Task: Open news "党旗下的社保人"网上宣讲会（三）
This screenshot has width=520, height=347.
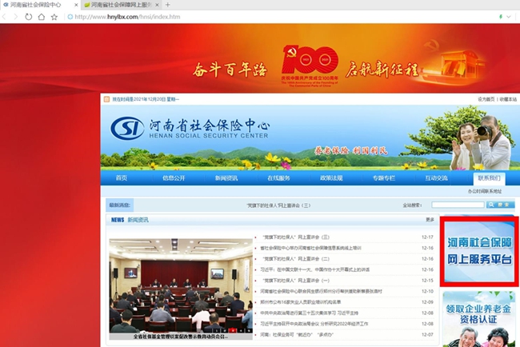Action: [x=296, y=237]
